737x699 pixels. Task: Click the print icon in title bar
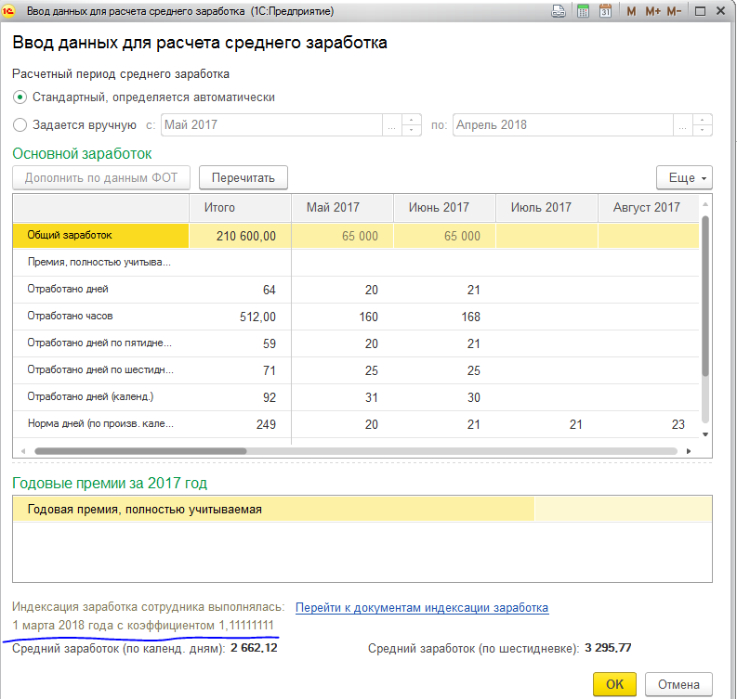[558, 11]
